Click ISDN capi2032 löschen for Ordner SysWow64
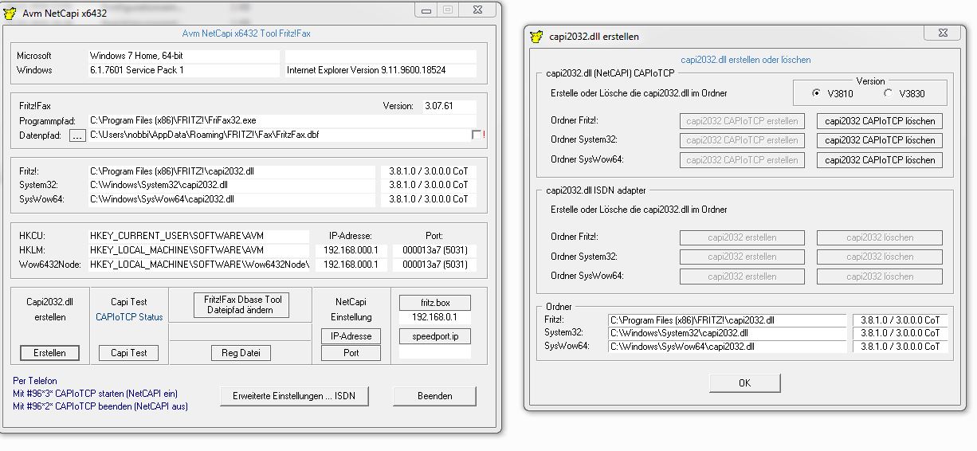The width and height of the screenshot is (977, 451). (x=880, y=276)
